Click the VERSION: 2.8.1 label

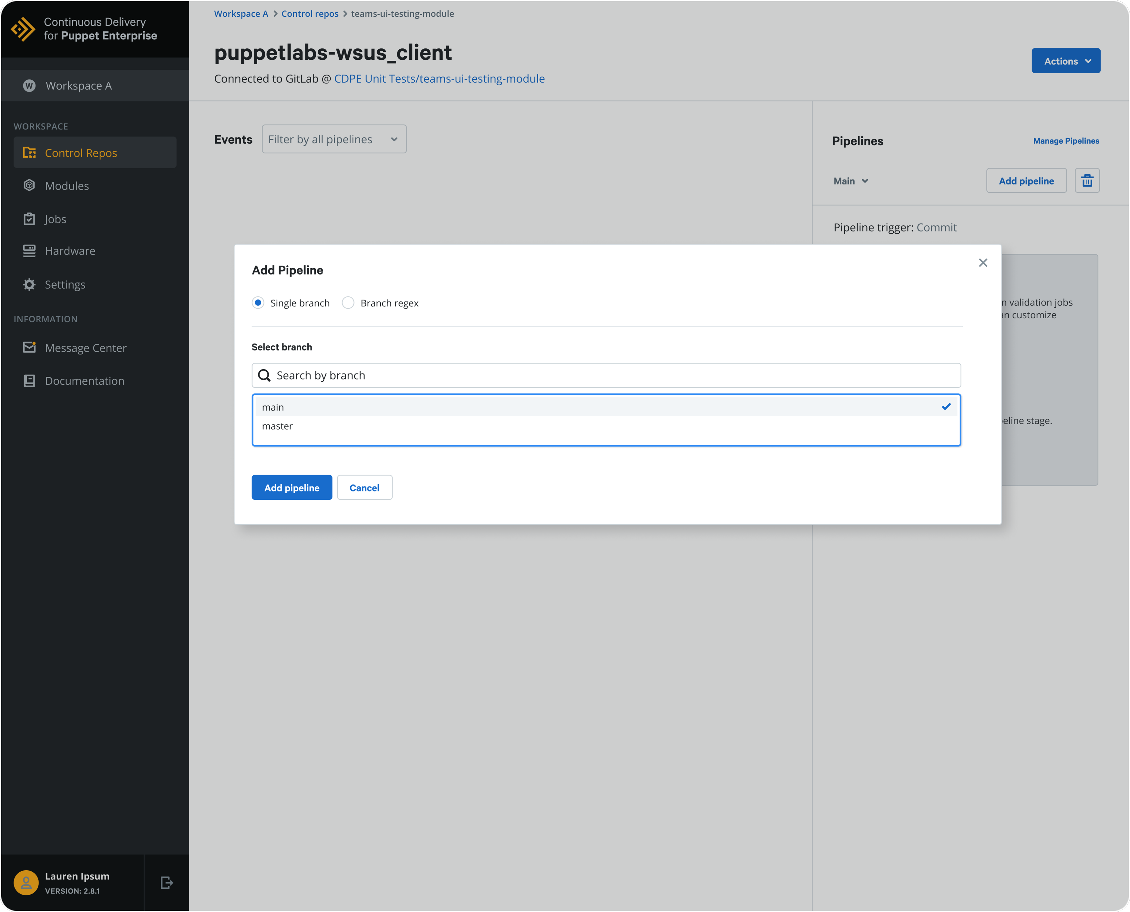point(73,891)
